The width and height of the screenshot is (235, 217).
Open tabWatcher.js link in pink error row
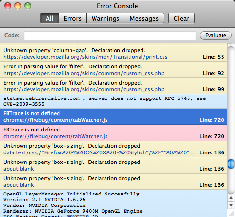(x=56, y=136)
